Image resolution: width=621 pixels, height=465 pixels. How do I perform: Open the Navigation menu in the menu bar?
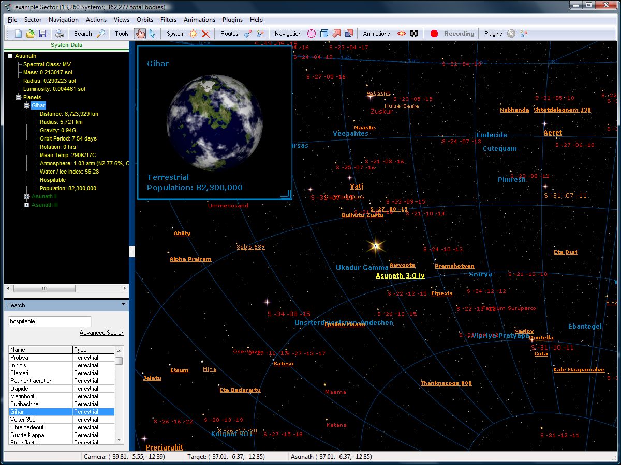click(64, 20)
